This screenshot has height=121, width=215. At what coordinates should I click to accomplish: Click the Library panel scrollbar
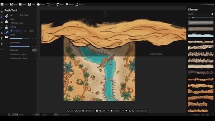tap(213, 83)
